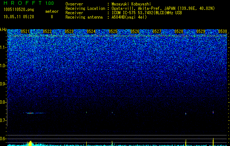The height and width of the screenshot is (146, 230).
Task: Click the 0.9 kHz frequency axis label
Action: click(3, 84)
